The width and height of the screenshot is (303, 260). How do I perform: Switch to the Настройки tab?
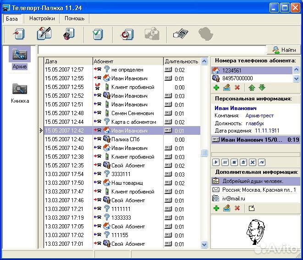coord(42,18)
